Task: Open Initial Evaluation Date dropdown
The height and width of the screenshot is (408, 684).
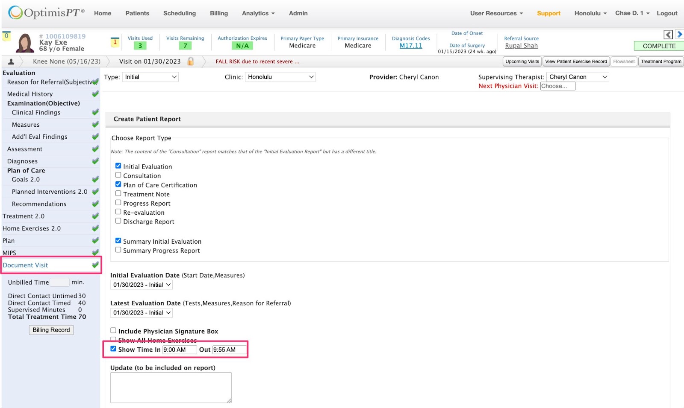Action: click(142, 285)
